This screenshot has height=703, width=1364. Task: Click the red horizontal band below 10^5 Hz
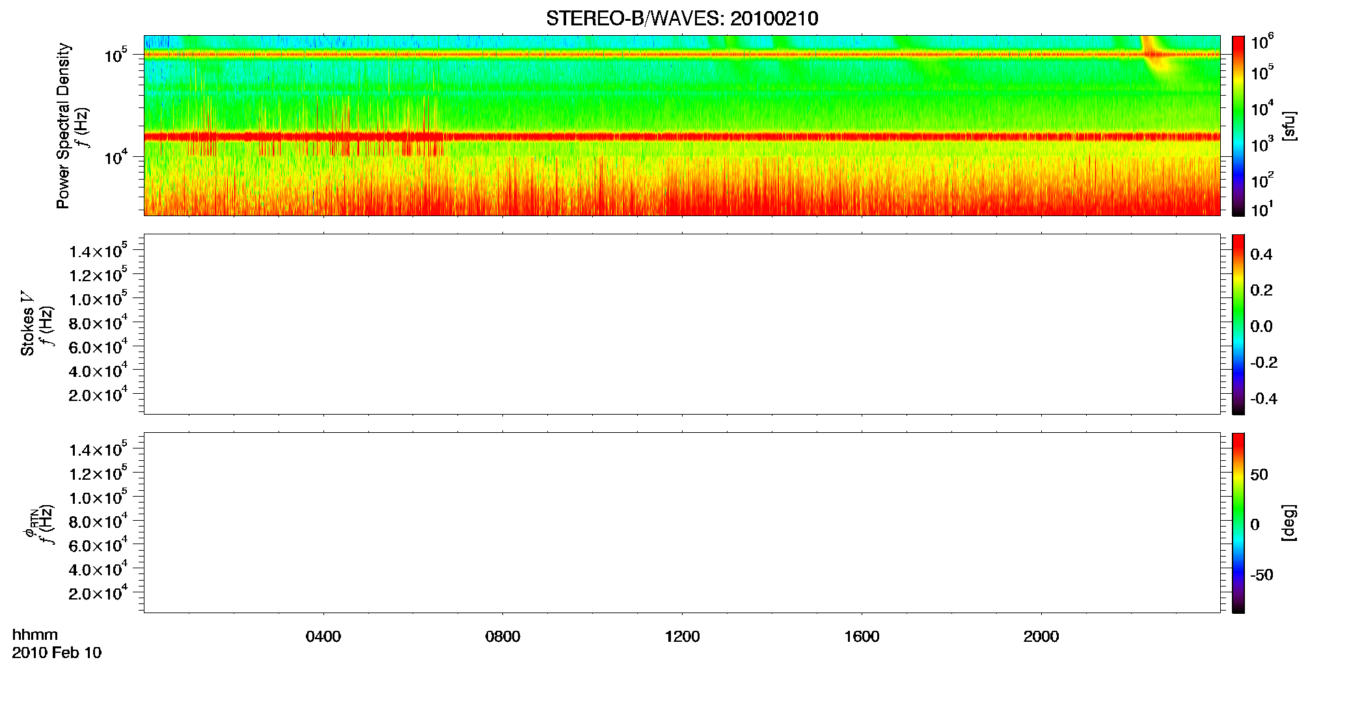[682, 55]
